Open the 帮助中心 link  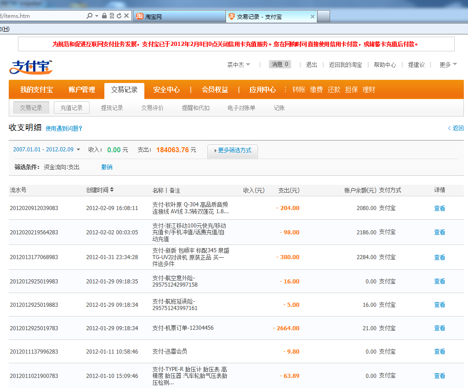[x=385, y=65]
